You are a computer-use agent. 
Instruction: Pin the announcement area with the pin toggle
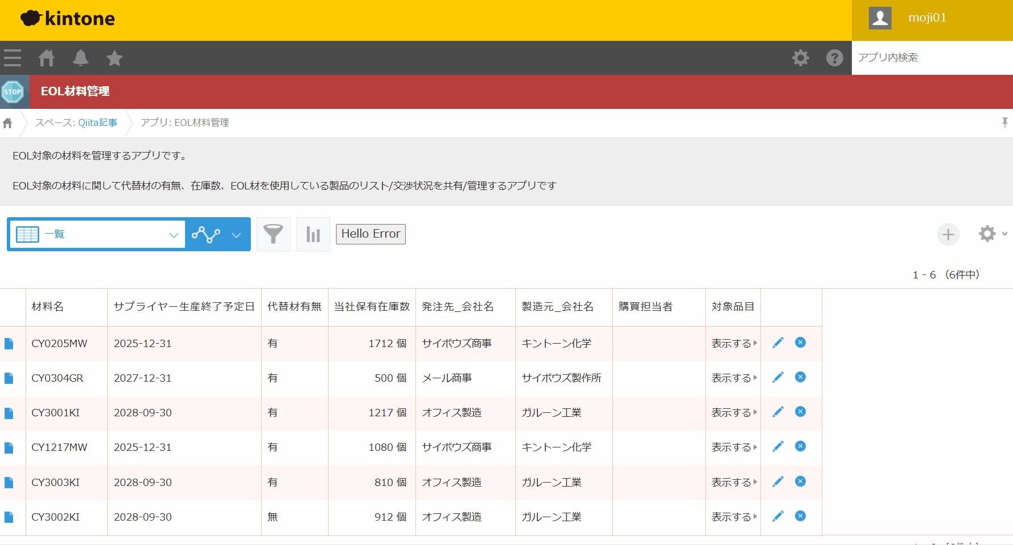click(x=1006, y=122)
